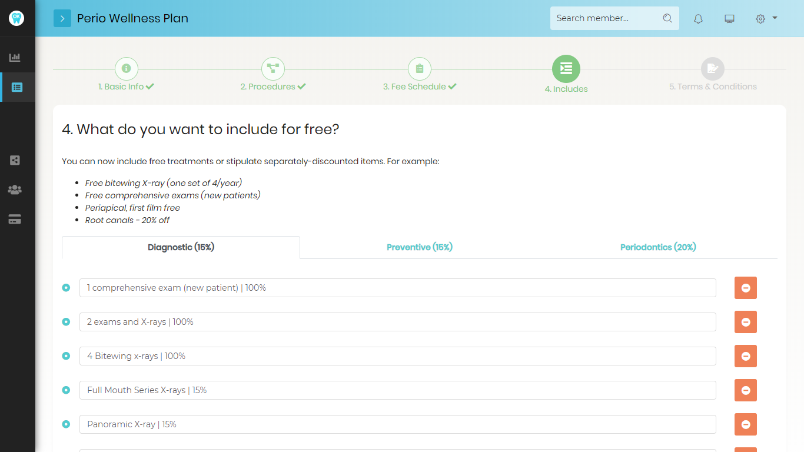Click bullet marker beside 4 Bitewing x-rays
Viewport: 804px width, 452px height.
(66, 356)
